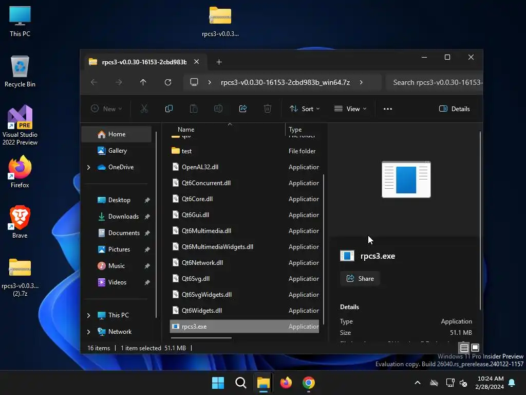526x395 pixels.
Task: Select the test folder
Action: pyautogui.click(x=244, y=151)
